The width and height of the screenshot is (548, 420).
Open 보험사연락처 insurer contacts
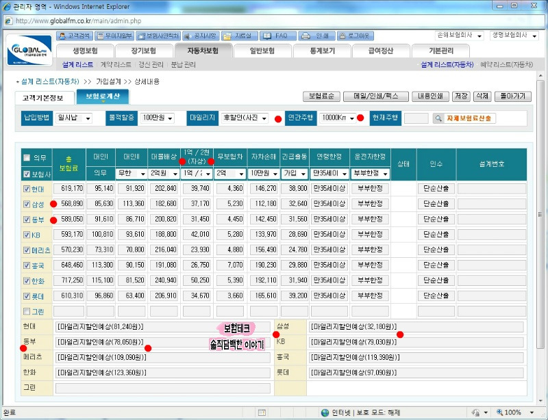coord(158,36)
